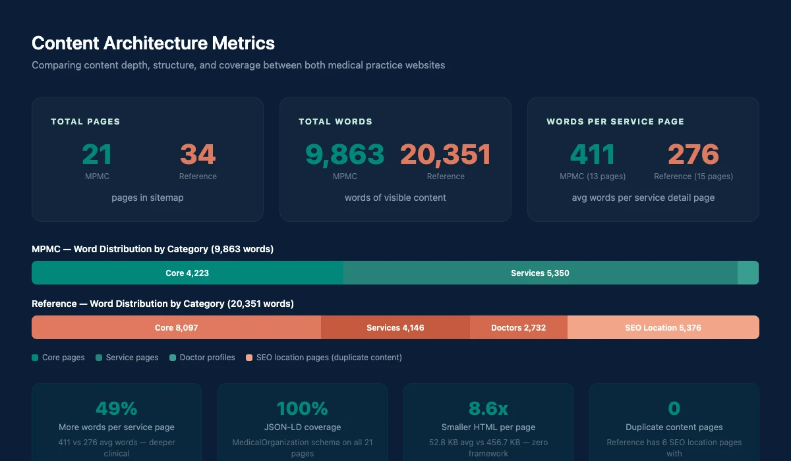
Task: Click the Doctor profiles legend color swatch
Action: pos(173,358)
